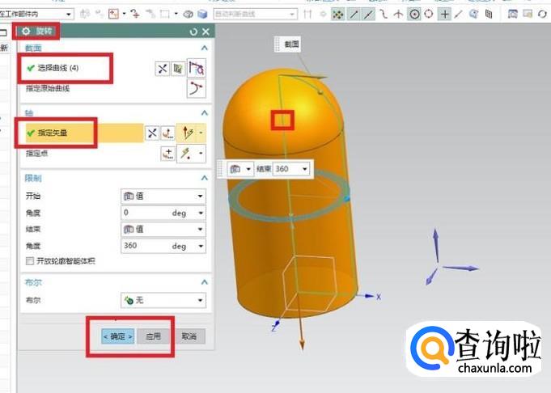Toggle the control point snap icon
Viewport: 551px width, 393px height.
384,15
